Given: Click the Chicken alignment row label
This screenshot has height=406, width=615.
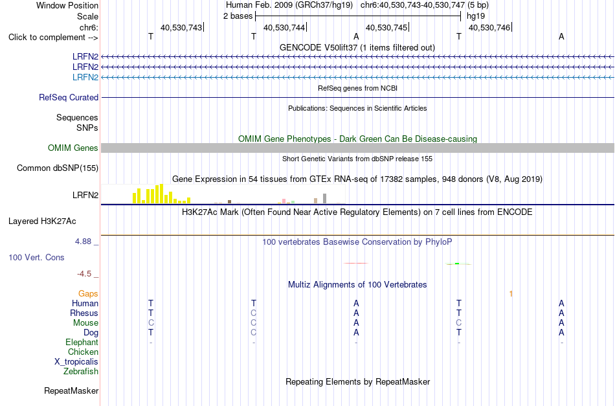Looking at the screenshot, I should click(x=83, y=352).
